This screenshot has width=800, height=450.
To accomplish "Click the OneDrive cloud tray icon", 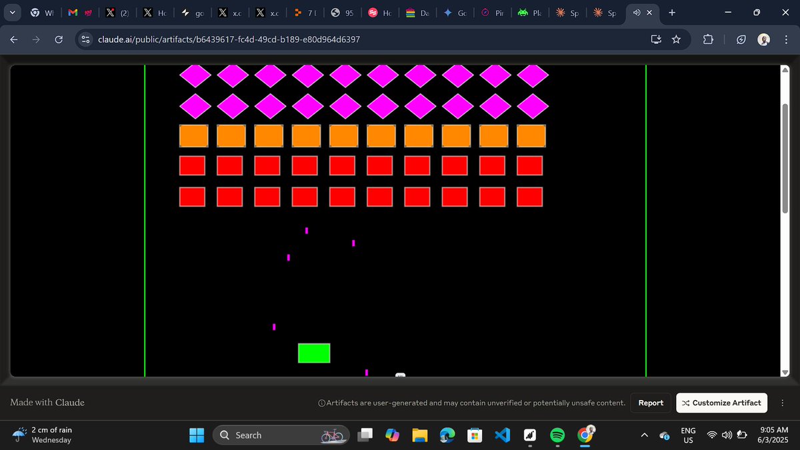I will coord(664,435).
